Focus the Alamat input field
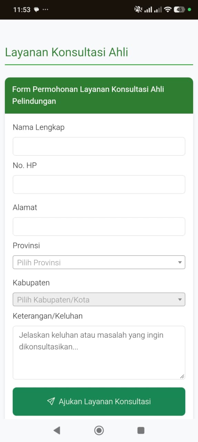The image size is (198, 442). coord(99,227)
